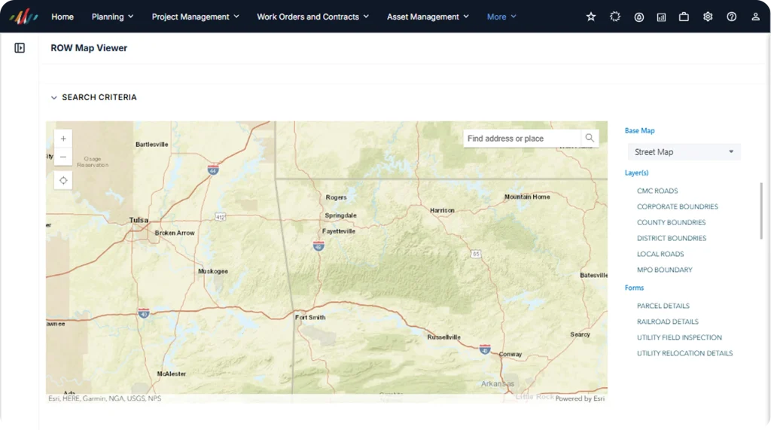Image resolution: width=771 pixels, height=430 pixels.
Task: Click the McAlester label on the map
Action: (172, 374)
